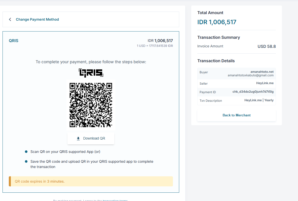The height and width of the screenshot is (201, 298).
Task: Click the HeyLink.me | Yearly description
Action: point(259,100)
